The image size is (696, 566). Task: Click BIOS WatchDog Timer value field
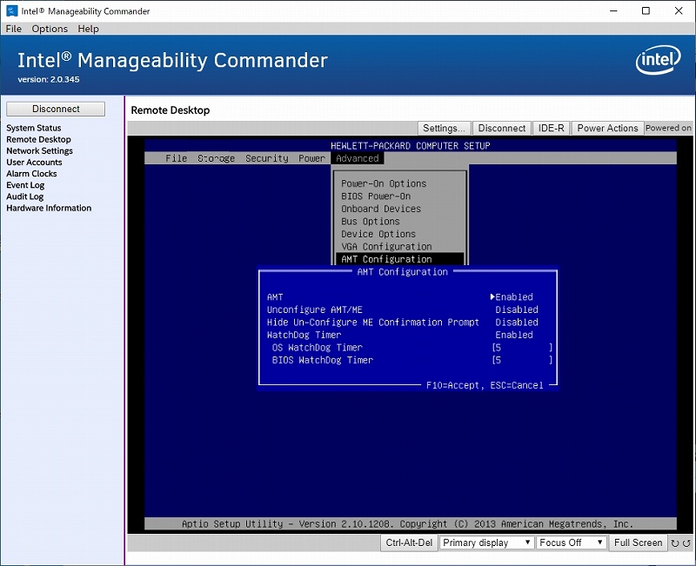[x=522, y=360]
